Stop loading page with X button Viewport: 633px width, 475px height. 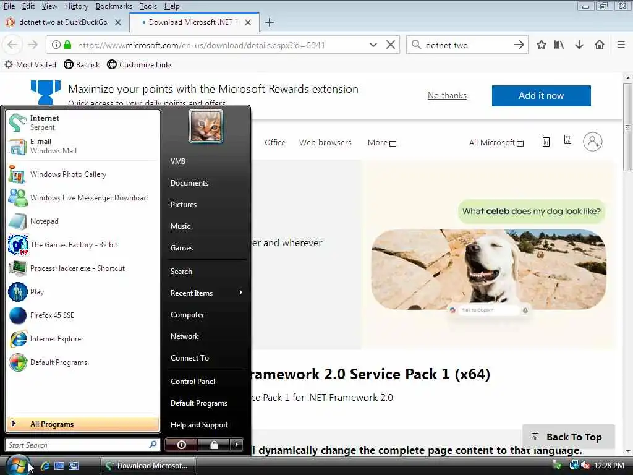(x=391, y=45)
